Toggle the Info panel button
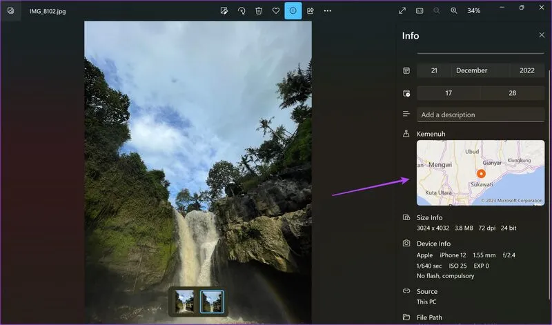 (293, 11)
